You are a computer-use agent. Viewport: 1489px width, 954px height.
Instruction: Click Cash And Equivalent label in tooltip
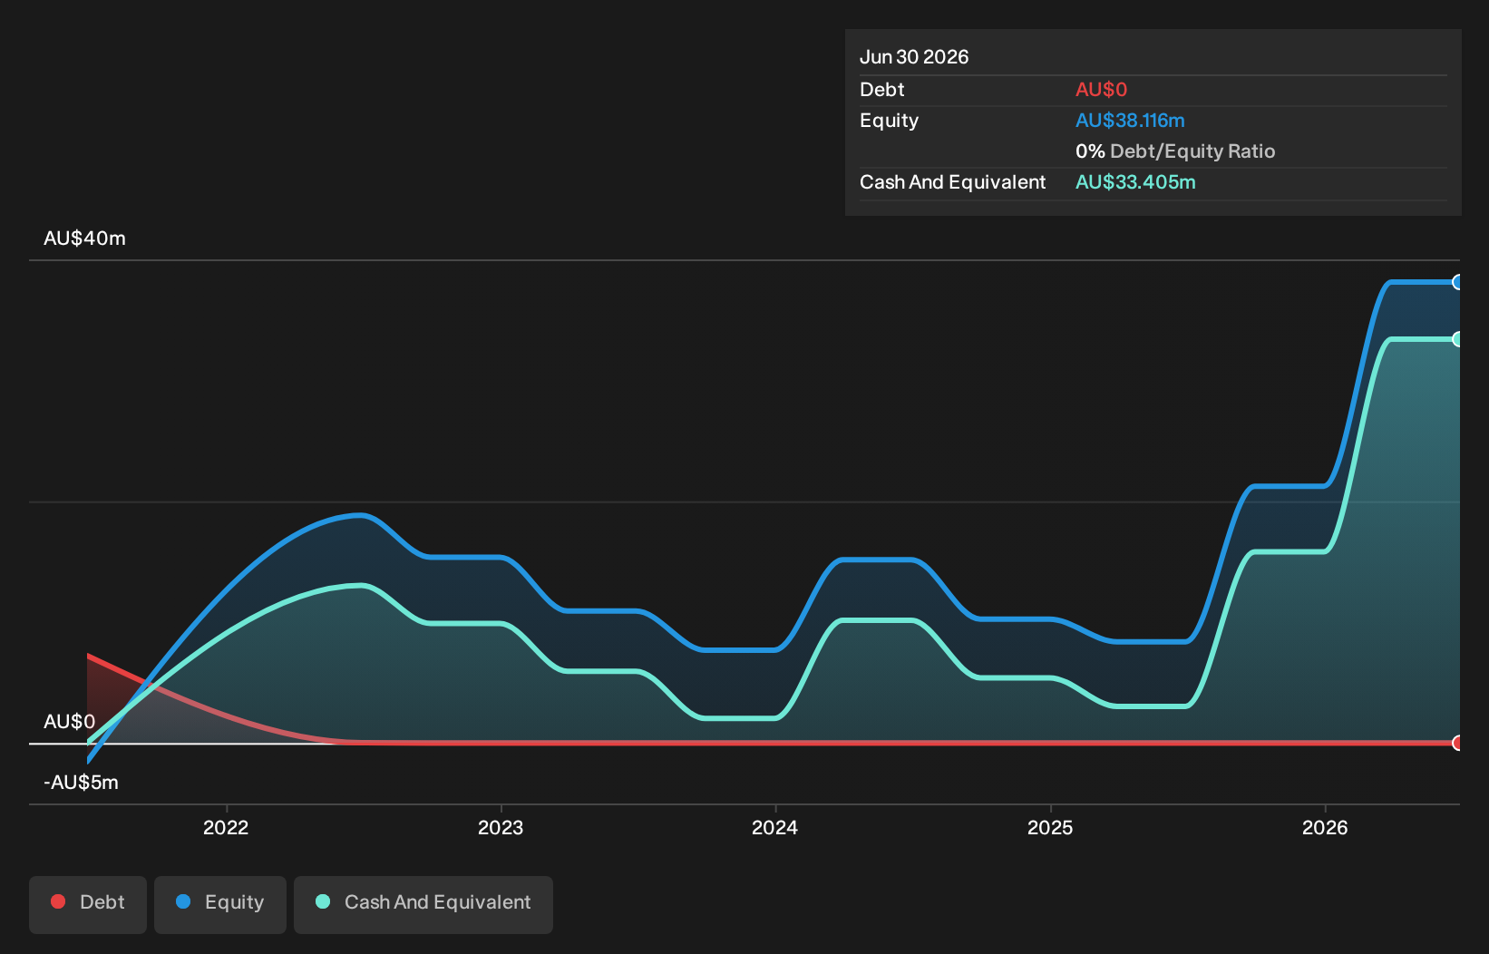coord(952,182)
